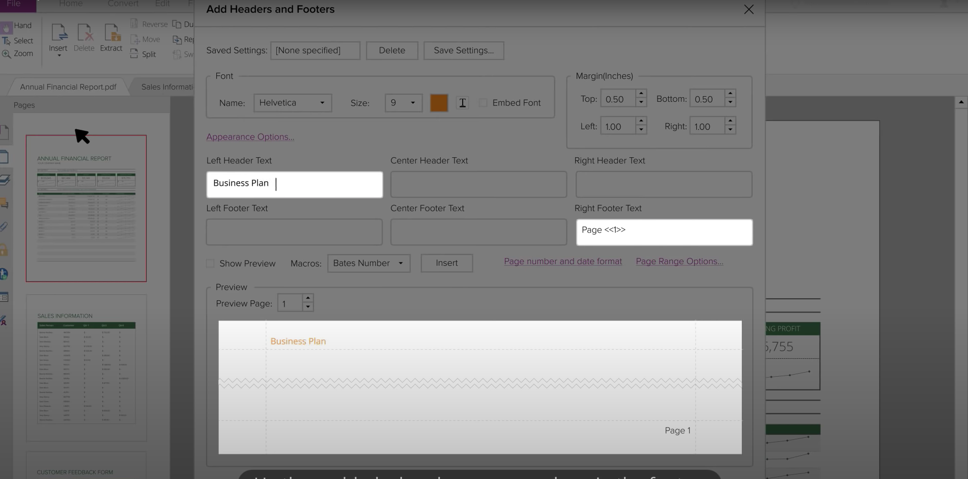Open the Layers panel icon in sidebar
The image size is (968, 479).
[x=6, y=179]
